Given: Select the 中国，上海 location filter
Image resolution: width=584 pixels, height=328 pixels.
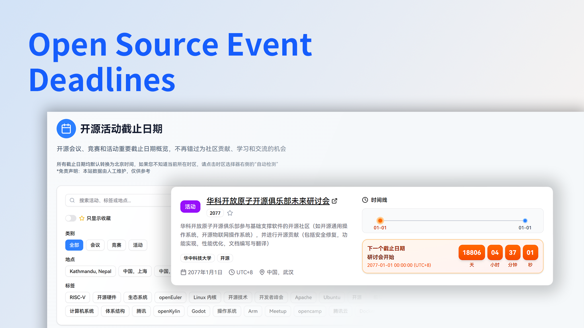Looking at the screenshot, I should [x=135, y=271].
